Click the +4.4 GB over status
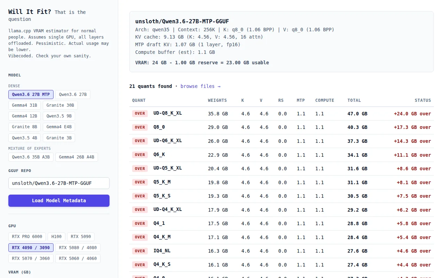The width and height of the screenshot is (445, 278). [x=414, y=265]
